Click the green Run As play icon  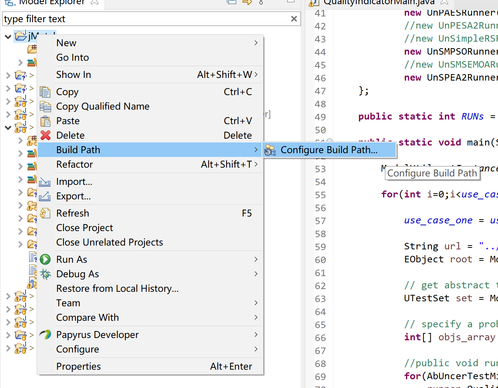click(x=45, y=259)
